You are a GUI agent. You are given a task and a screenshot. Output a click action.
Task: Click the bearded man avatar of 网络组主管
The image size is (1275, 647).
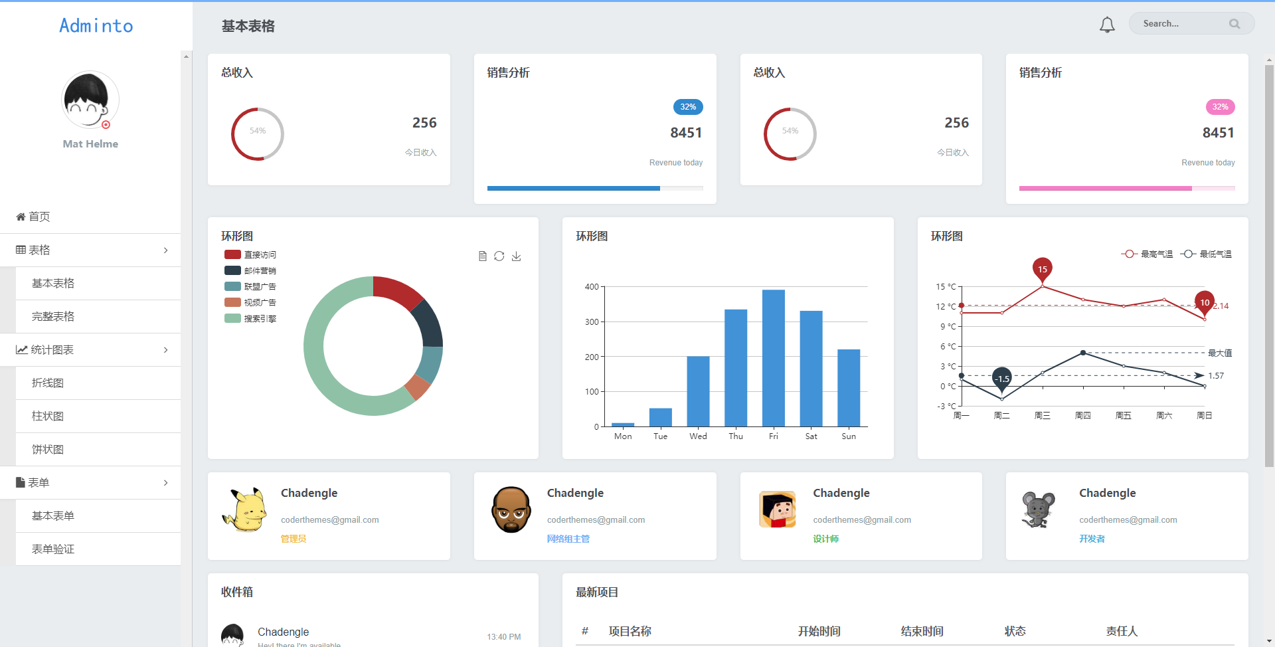coord(511,509)
